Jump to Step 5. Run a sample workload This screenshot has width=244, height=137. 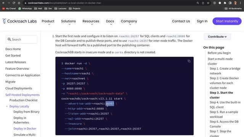[224, 114]
